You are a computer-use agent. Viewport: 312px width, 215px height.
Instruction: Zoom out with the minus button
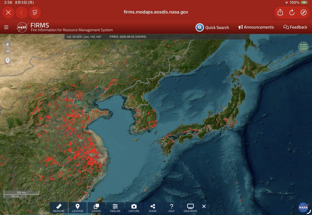8,51
